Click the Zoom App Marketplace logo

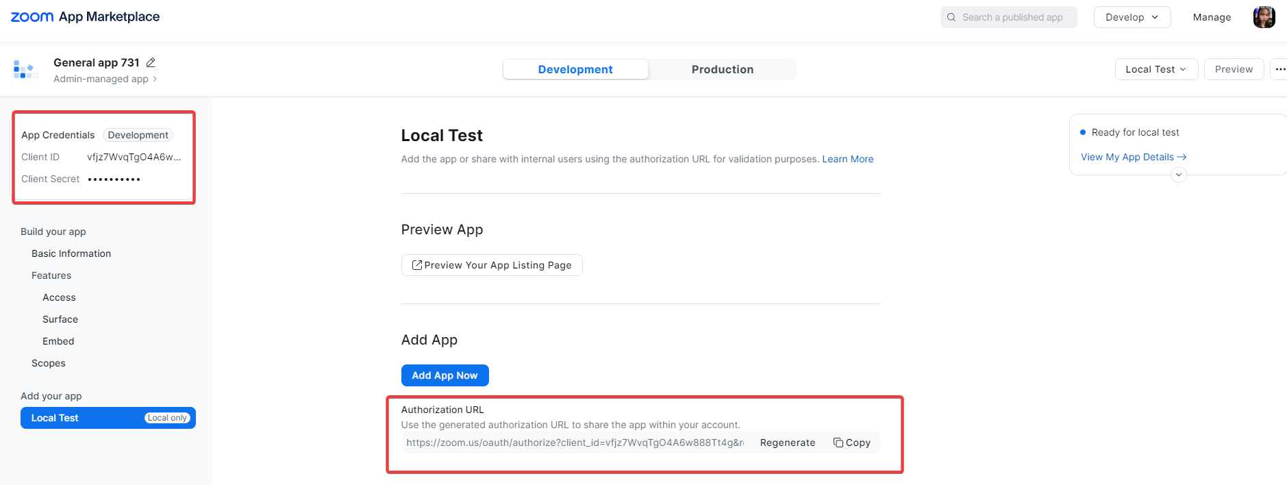coord(85,17)
